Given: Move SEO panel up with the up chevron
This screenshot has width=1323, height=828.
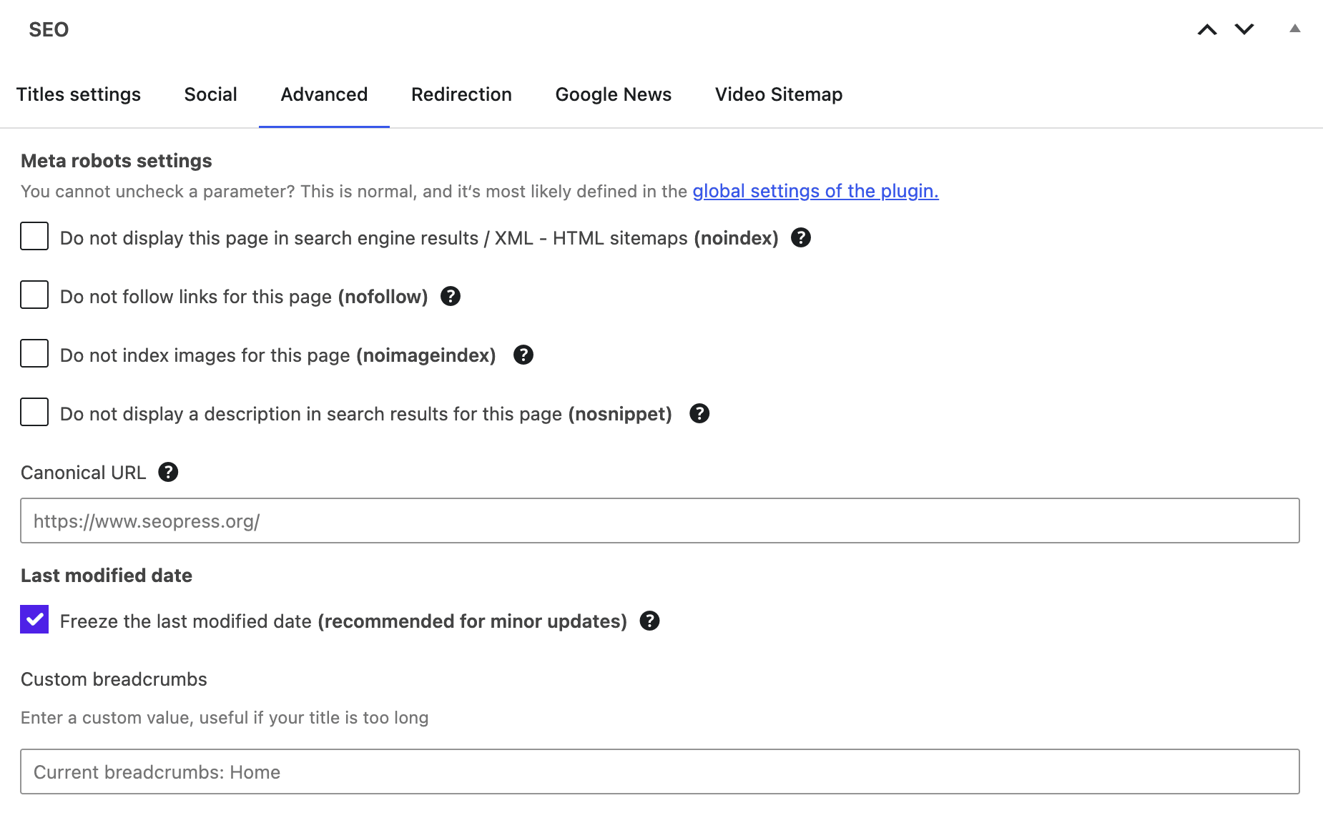Looking at the screenshot, I should 1207,29.
